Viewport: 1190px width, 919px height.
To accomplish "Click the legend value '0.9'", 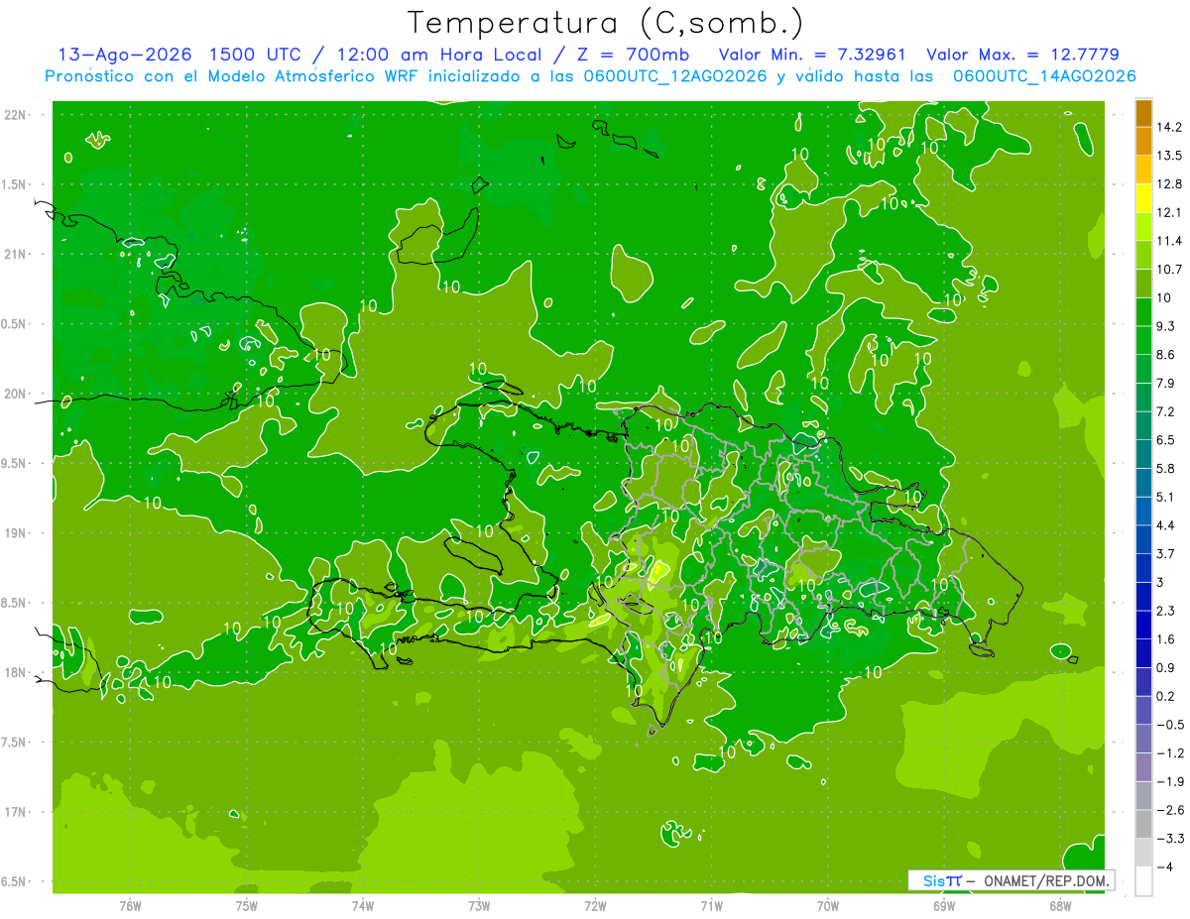I will (x=1166, y=668).
